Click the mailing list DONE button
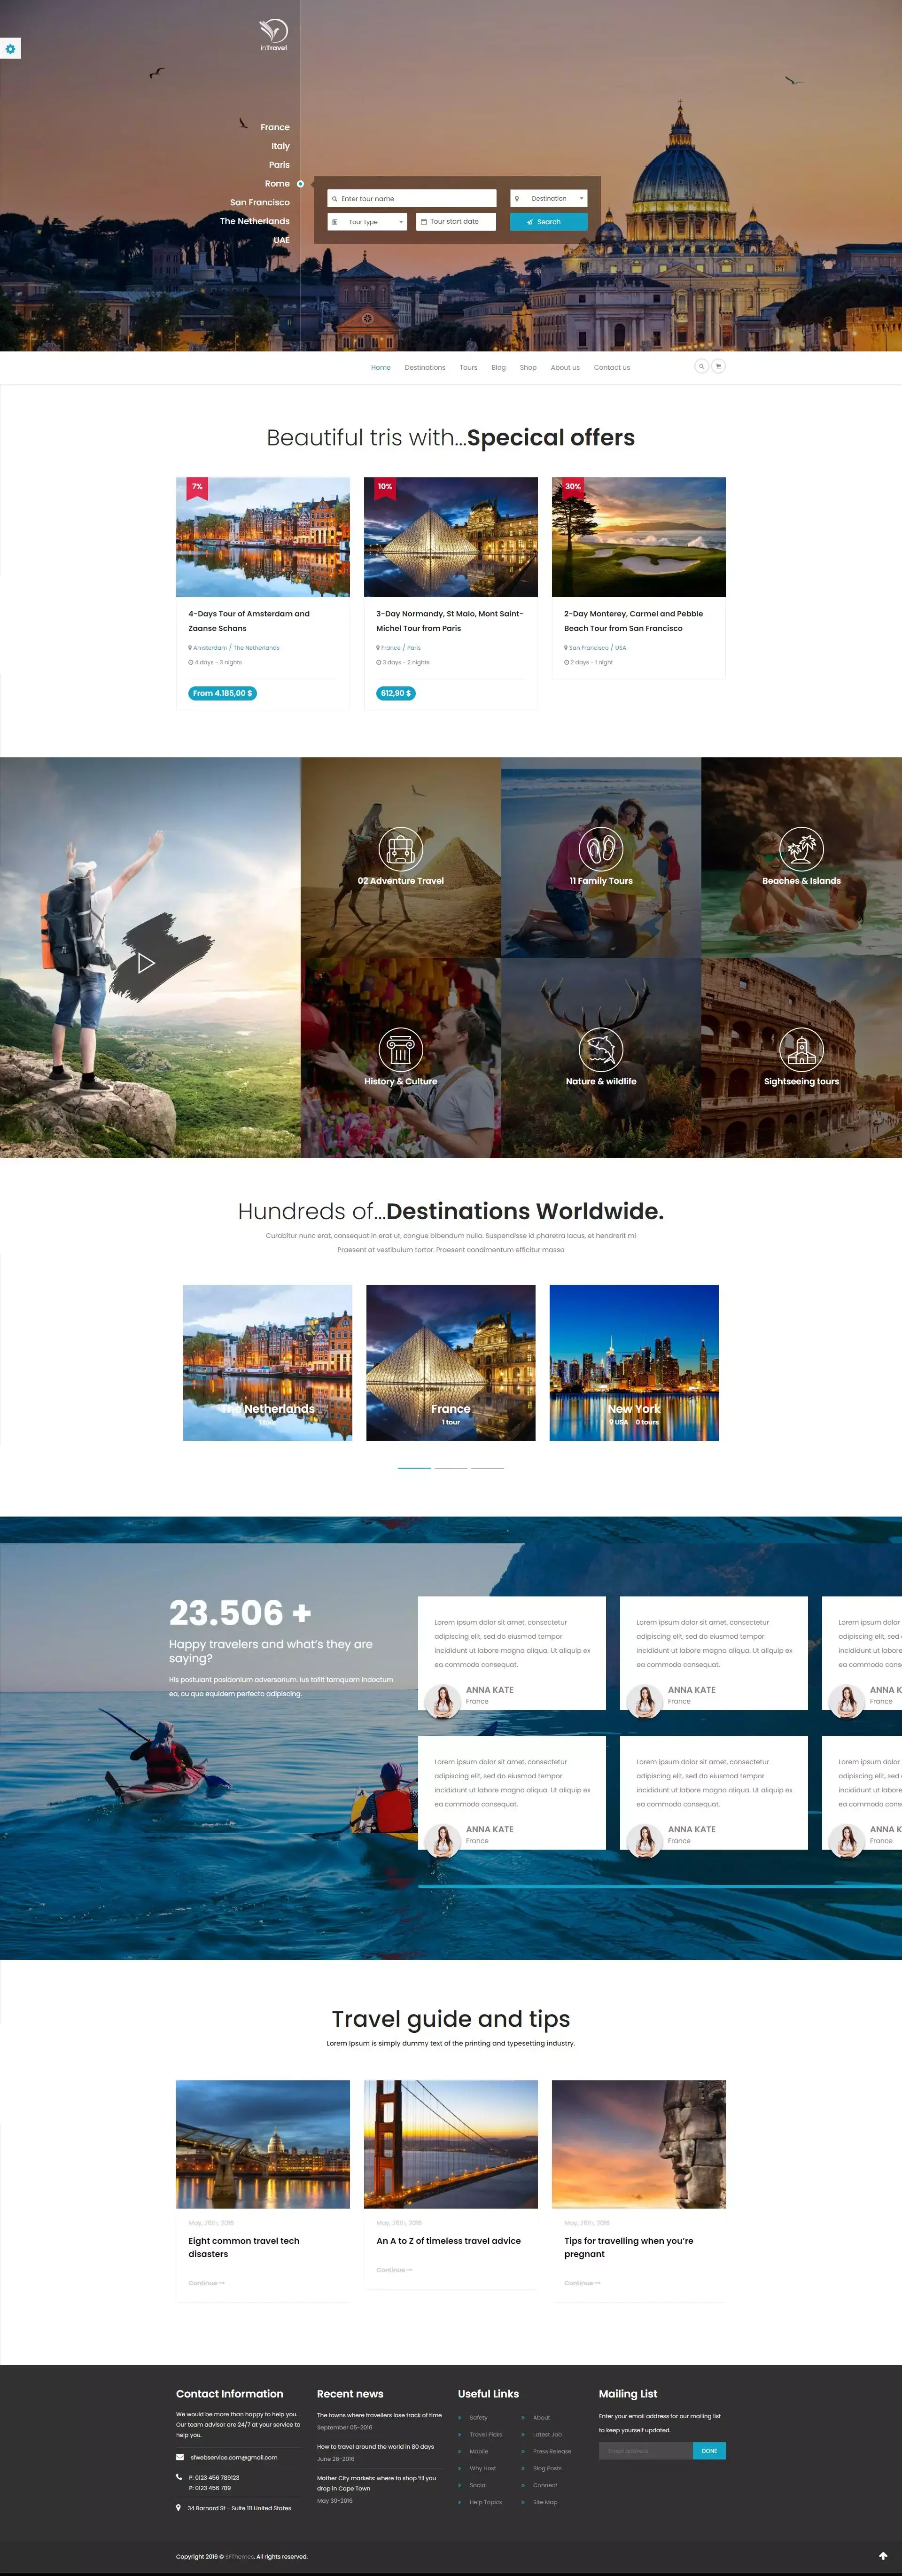 pyautogui.click(x=709, y=2450)
